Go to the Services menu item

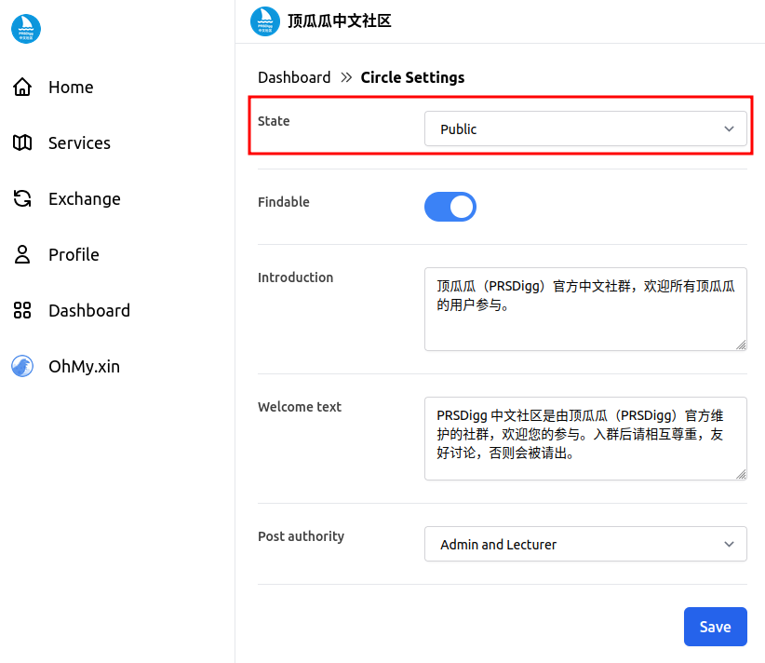79,143
